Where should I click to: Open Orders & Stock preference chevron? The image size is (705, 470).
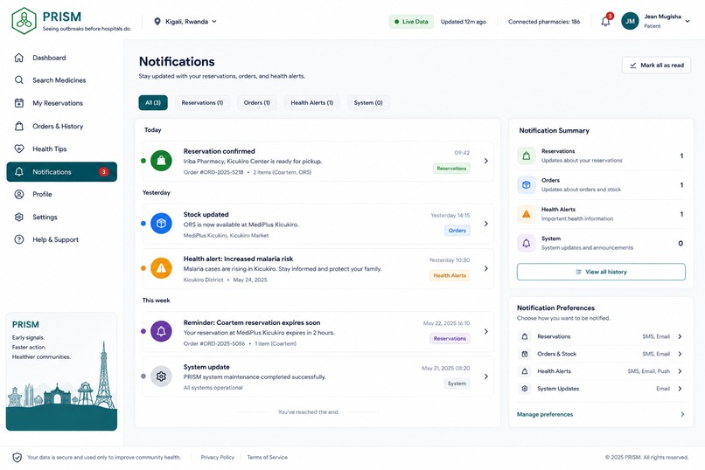(x=680, y=354)
